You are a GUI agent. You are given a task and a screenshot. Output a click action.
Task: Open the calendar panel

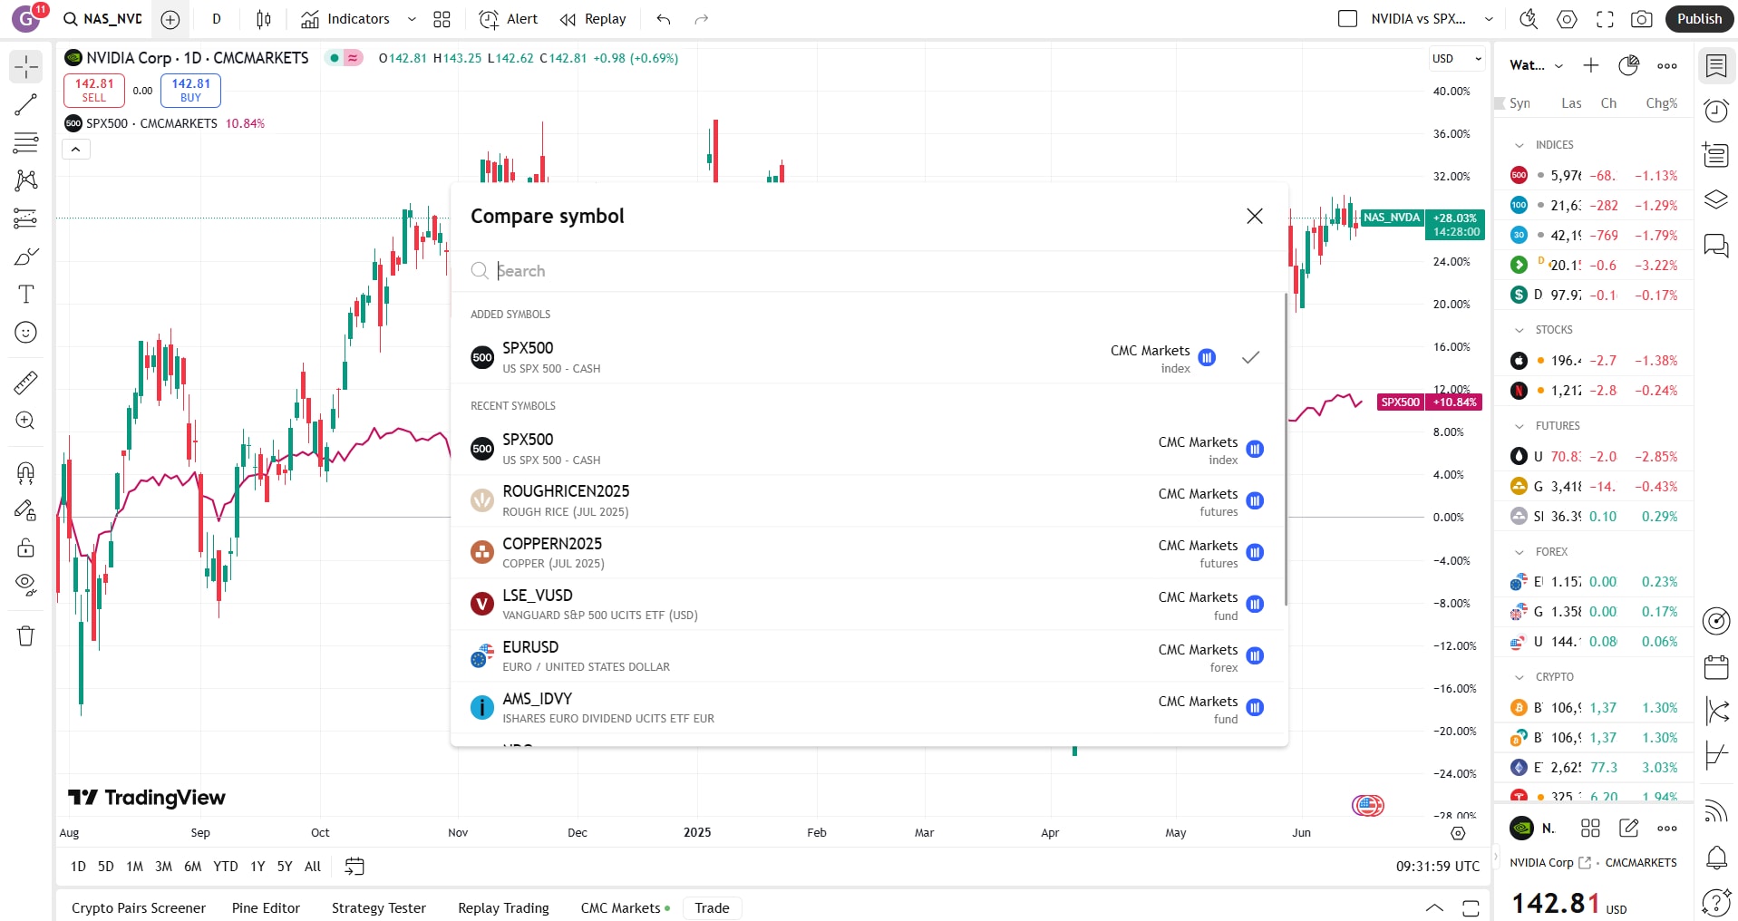[x=1716, y=667]
